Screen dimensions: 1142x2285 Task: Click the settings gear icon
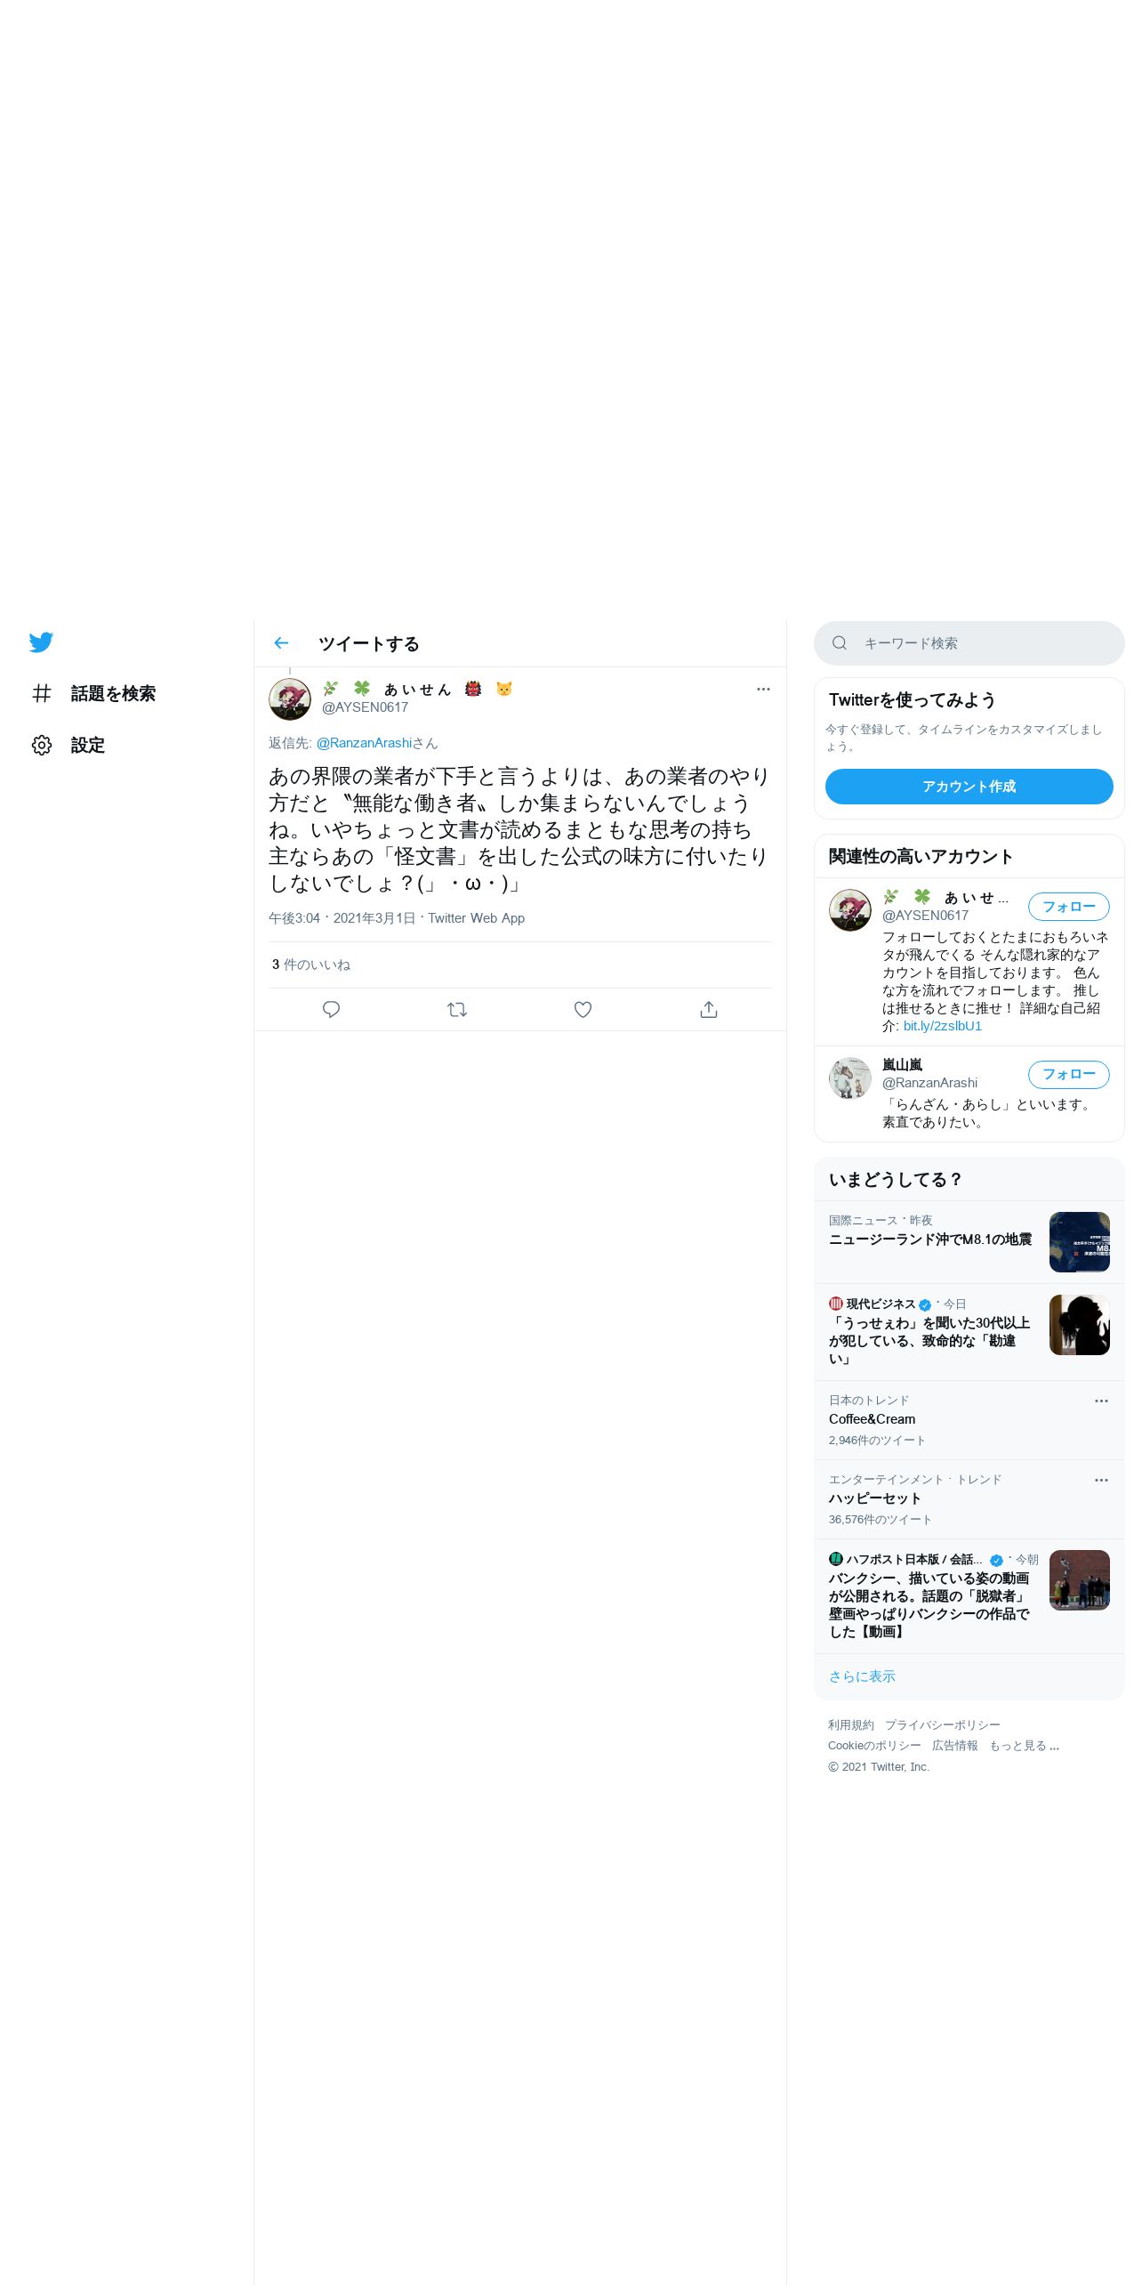point(42,745)
